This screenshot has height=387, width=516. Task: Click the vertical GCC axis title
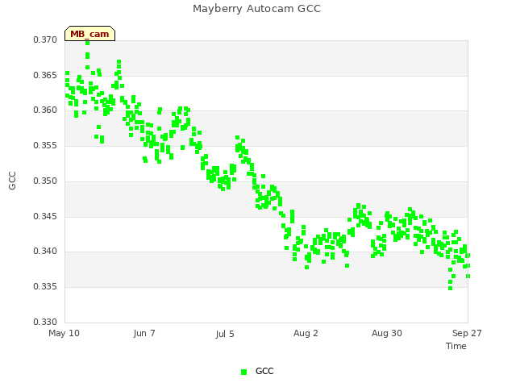click(12, 181)
